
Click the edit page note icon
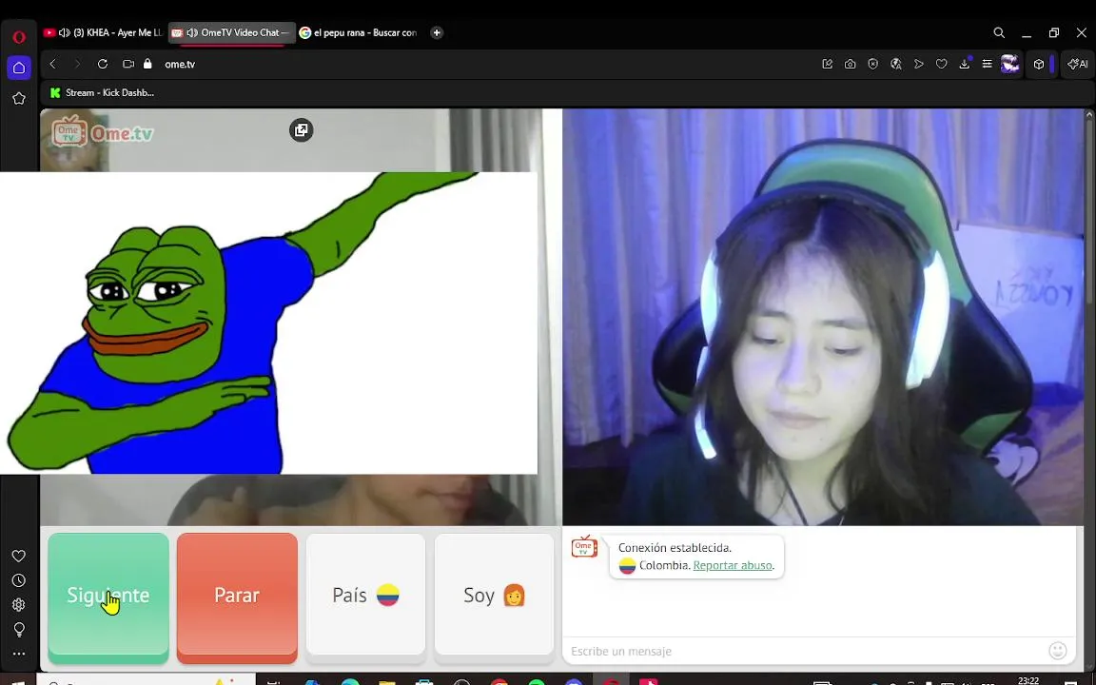point(827,64)
